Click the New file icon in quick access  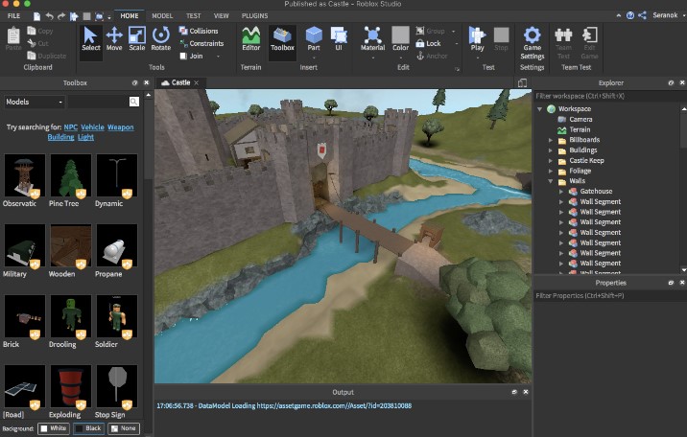click(x=36, y=16)
